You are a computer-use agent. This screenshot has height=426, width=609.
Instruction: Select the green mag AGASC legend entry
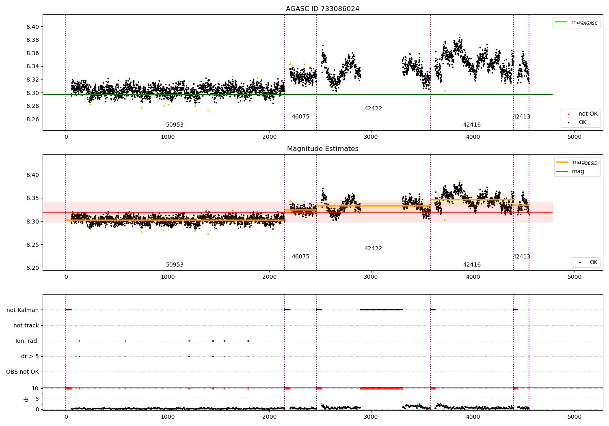point(576,22)
